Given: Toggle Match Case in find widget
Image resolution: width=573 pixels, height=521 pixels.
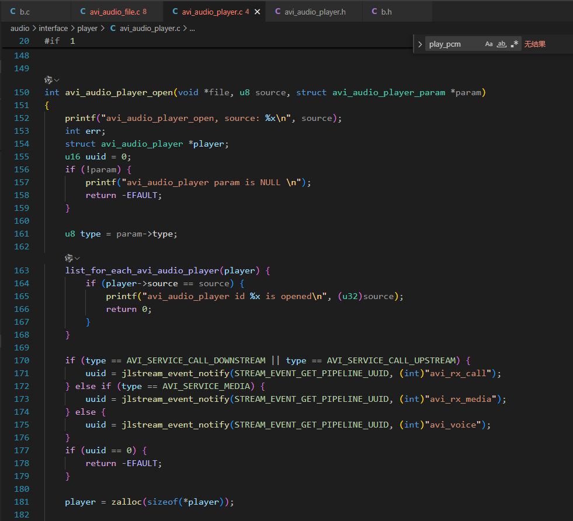Looking at the screenshot, I should 488,44.
